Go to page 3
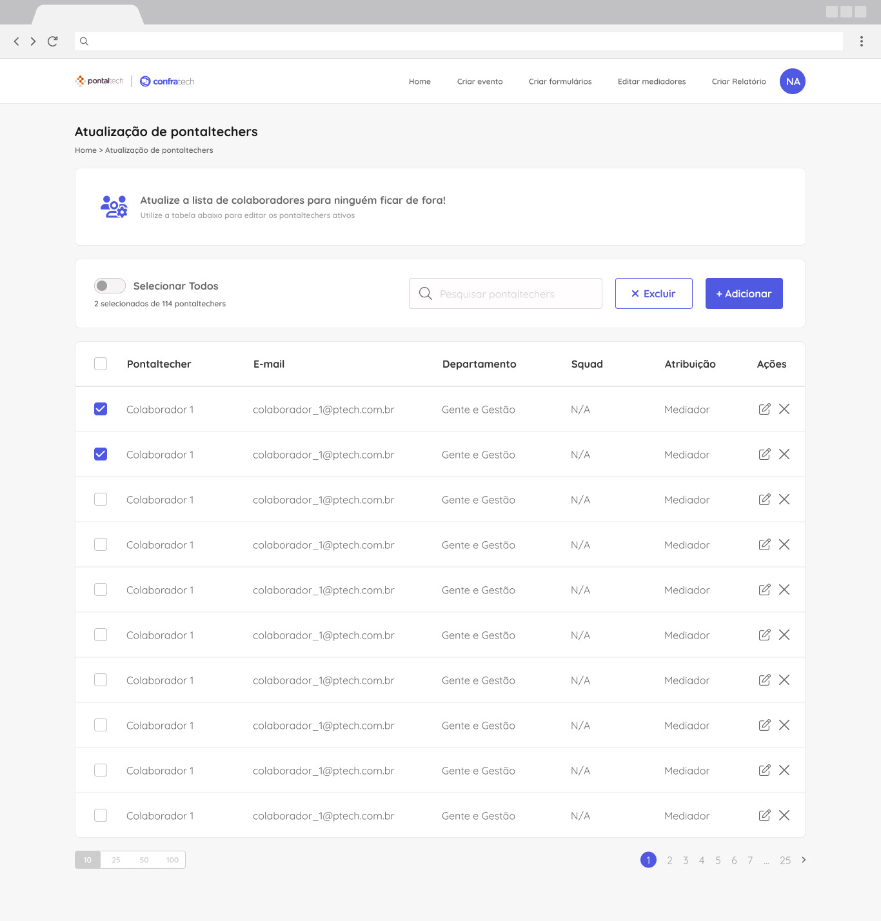The height and width of the screenshot is (921, 881). click(x=686, y=860)
